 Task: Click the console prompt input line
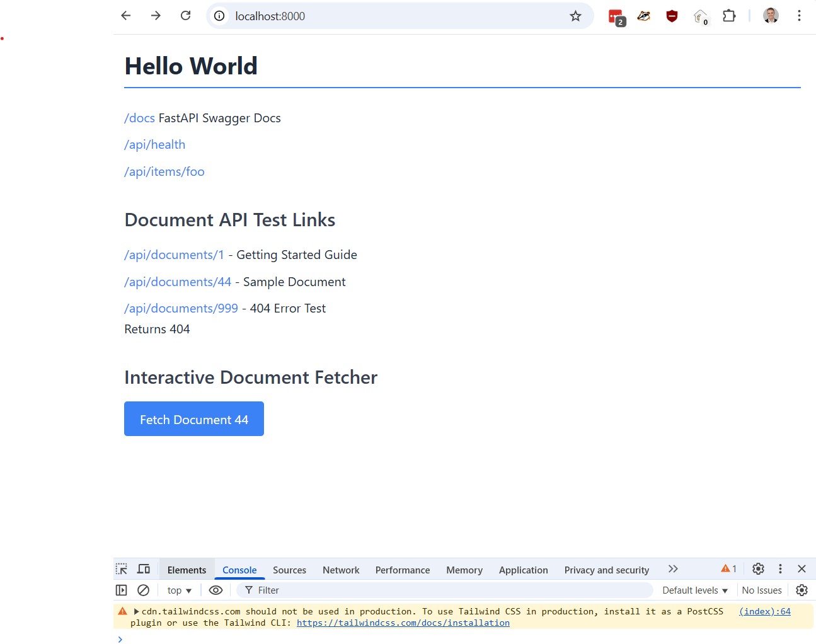pyautogui.click(x=466, y=638)
